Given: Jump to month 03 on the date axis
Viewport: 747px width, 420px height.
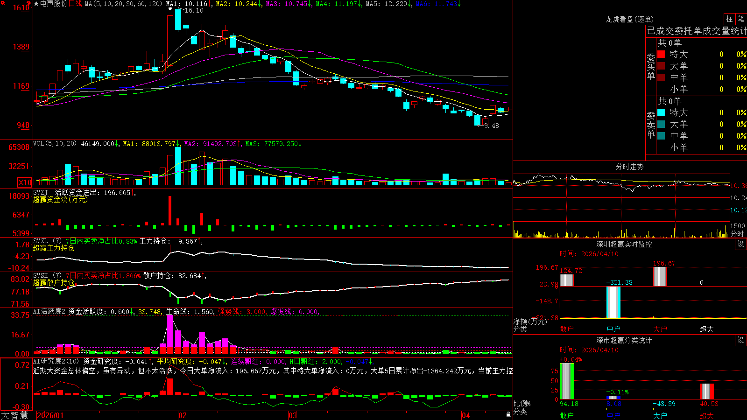Looking at the screenshot, I should (x=293, y=415).
